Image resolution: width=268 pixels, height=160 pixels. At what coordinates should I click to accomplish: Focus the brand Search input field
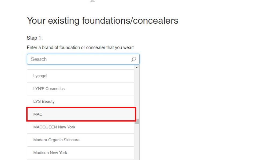tap(80, 59)
